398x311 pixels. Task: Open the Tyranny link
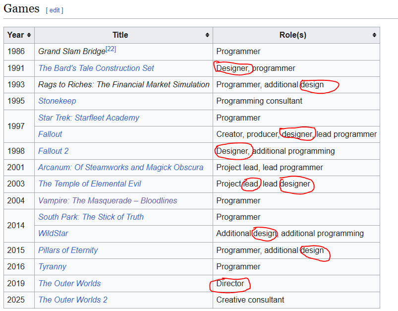pyautogui.click(x=52, y=266)
